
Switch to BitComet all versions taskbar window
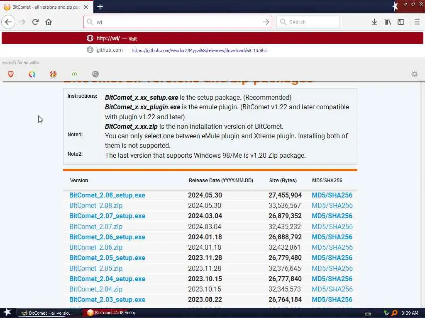(49, 313)
